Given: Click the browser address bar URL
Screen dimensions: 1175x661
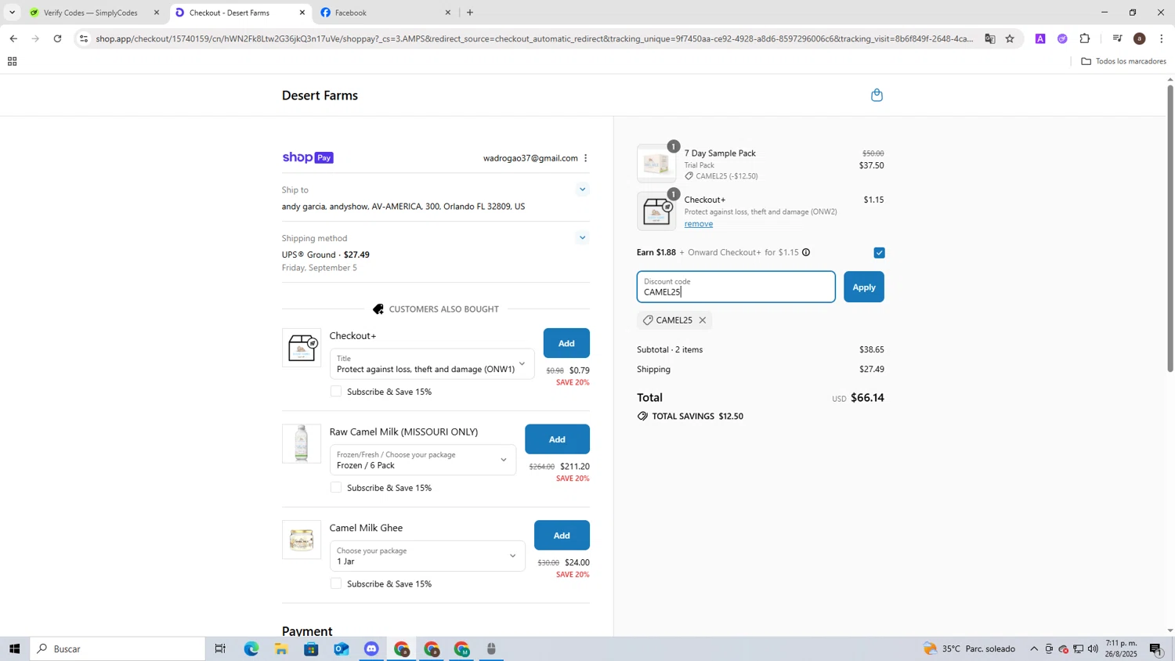Looking at the screenshot, I should (533, 38).
